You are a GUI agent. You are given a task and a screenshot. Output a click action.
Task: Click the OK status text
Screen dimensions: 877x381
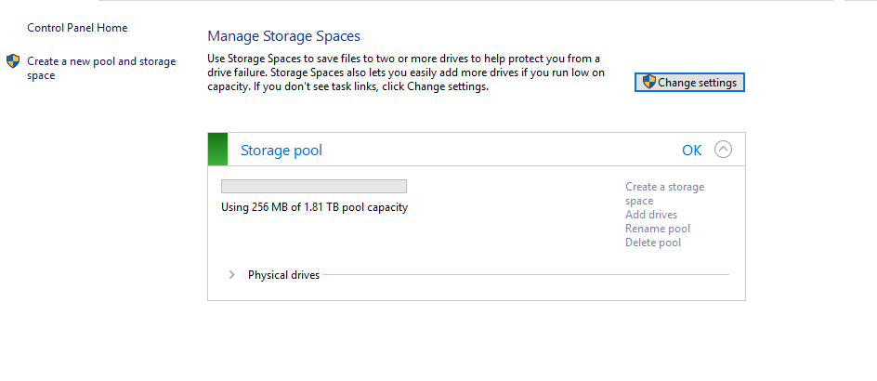tap(692, 150)
